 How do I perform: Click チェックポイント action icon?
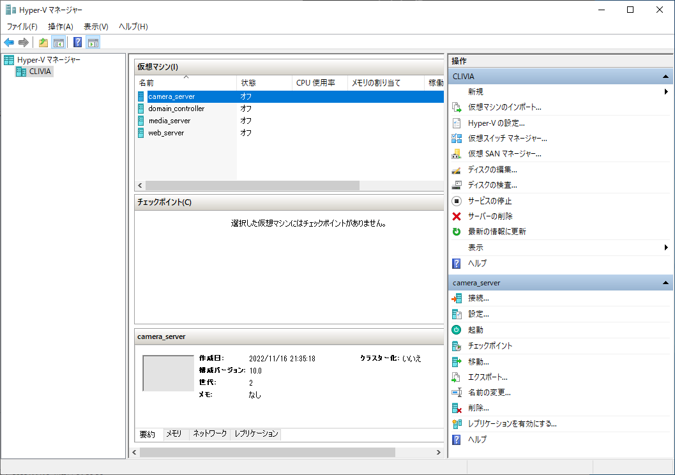[x=457, y=345]
